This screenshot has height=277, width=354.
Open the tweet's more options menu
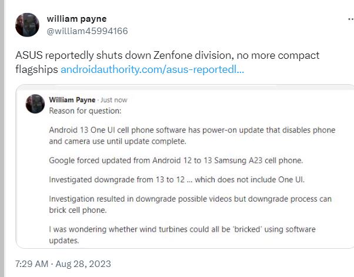pos(350,19)
